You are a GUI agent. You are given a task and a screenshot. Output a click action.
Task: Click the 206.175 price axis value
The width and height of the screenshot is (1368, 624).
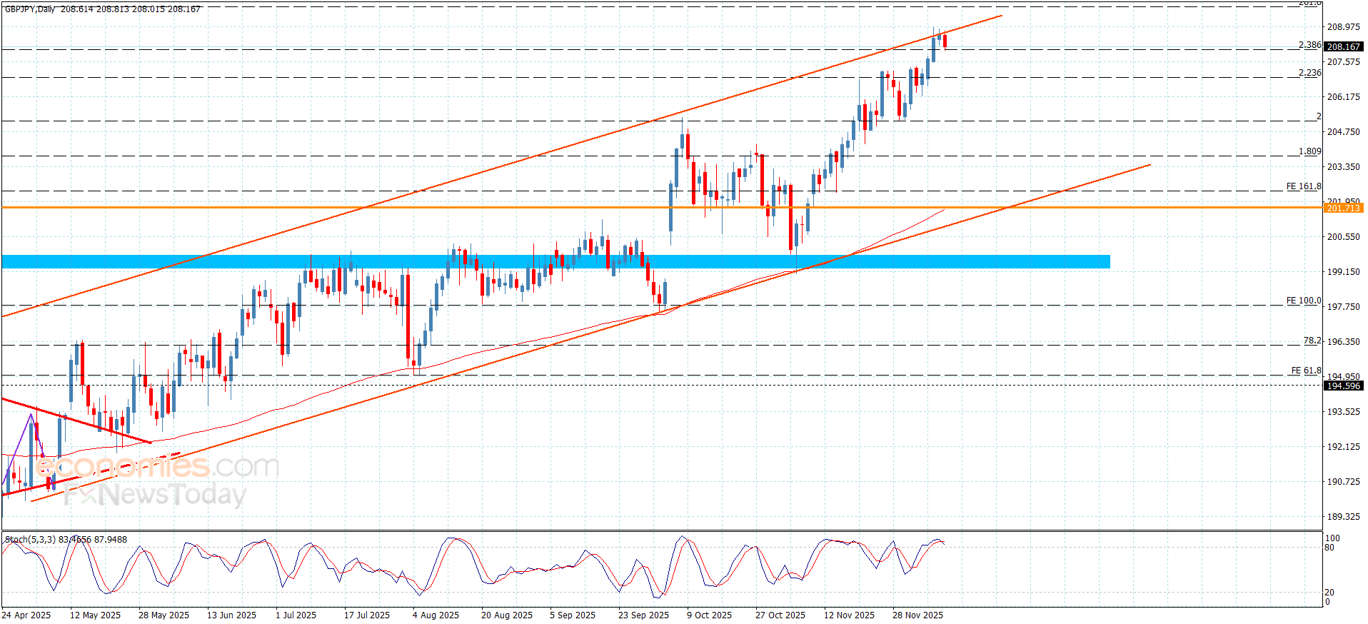pyautogui.click(x=1343, y=97)
